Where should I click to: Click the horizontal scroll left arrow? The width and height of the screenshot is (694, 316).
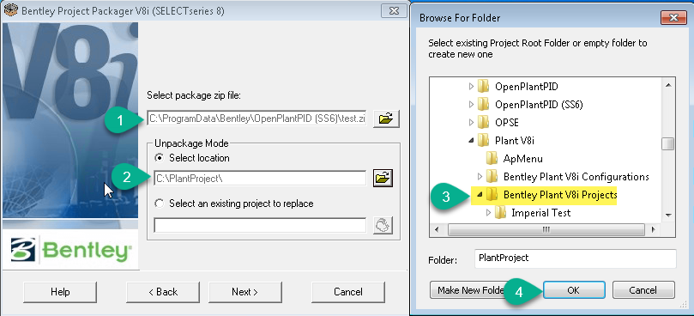pyautogui.click(x=437, y=230)
